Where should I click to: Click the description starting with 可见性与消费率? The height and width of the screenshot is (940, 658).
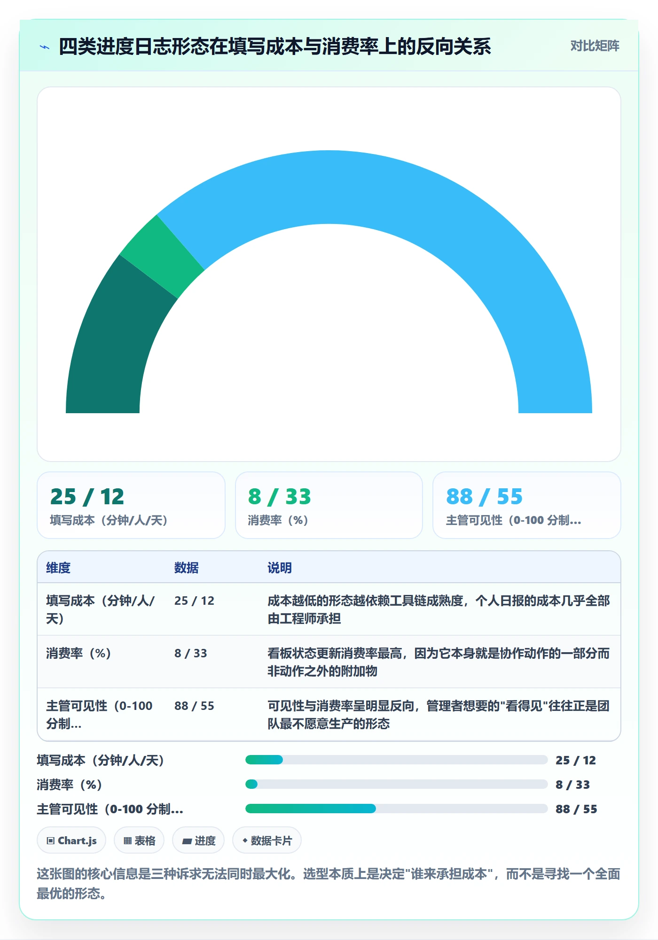(x=439, y=715)
